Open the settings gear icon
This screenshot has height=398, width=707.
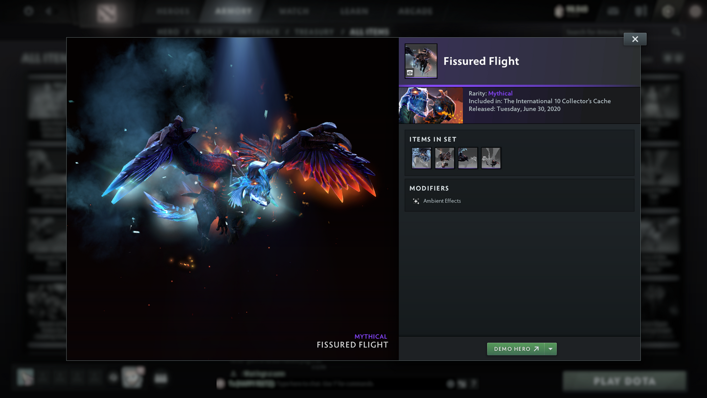(28, 11)
